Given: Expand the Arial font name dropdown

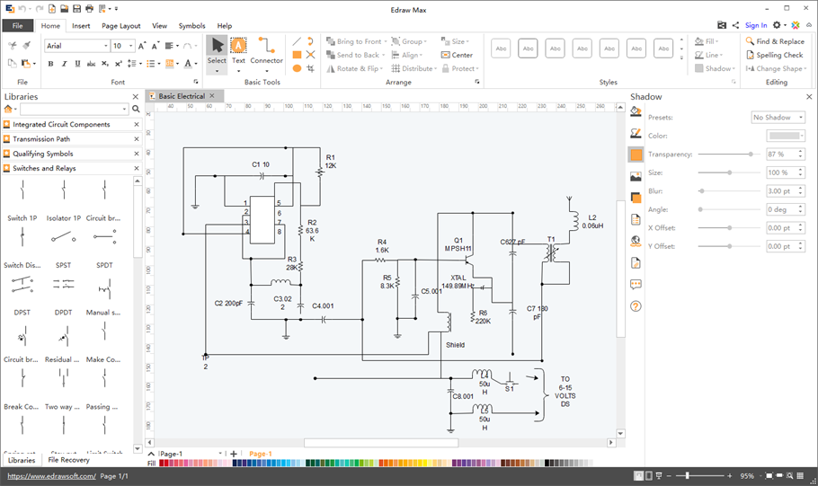Looking at the screenshot, I should click(x=105, y=46).
